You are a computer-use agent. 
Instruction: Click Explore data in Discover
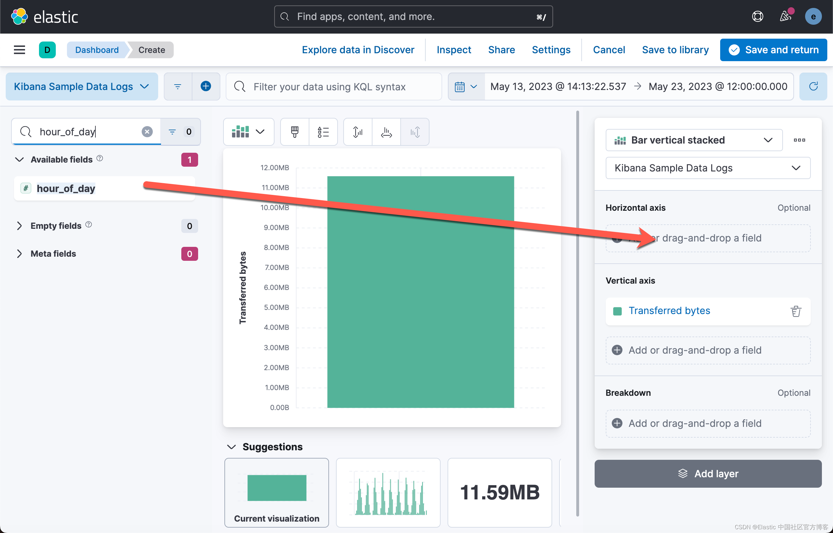point(358,50)
